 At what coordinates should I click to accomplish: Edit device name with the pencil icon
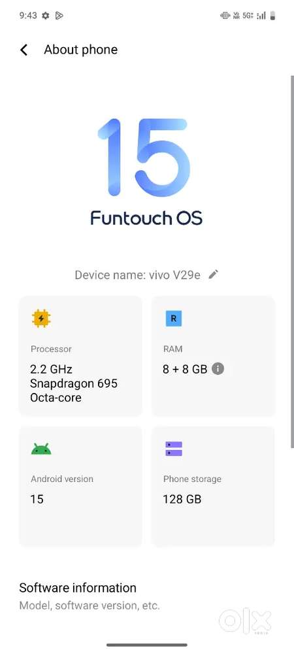tap(213, 275)
